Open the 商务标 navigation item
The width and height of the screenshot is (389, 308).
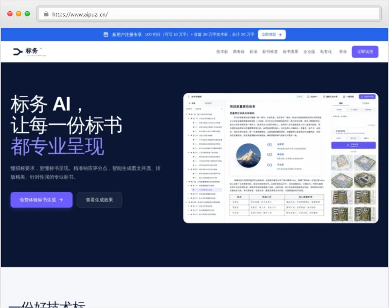[239, 51]
